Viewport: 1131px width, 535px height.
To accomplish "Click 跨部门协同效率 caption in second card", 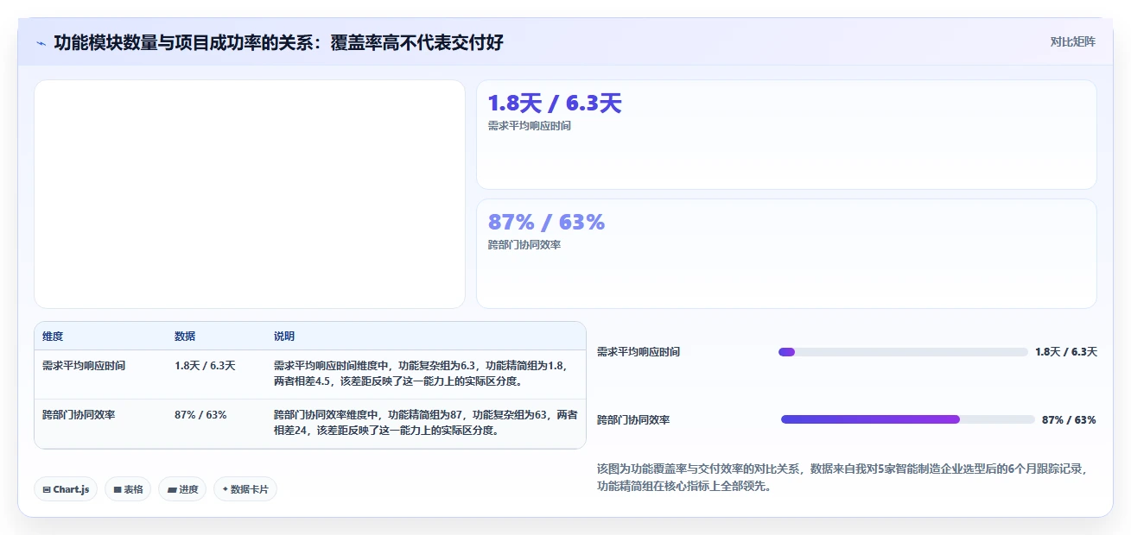I will pos(524,245).
